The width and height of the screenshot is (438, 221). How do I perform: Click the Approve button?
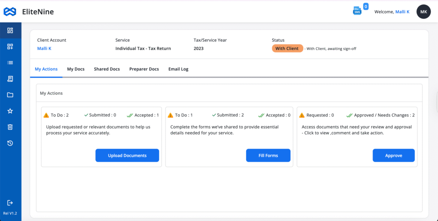tap(394, 155)
